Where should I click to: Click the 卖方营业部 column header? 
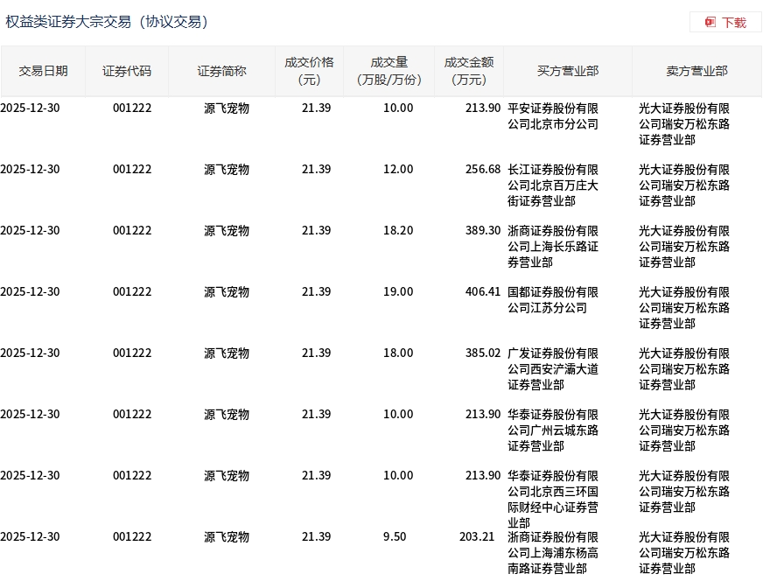pyautogui.click(x=696, y=71)
